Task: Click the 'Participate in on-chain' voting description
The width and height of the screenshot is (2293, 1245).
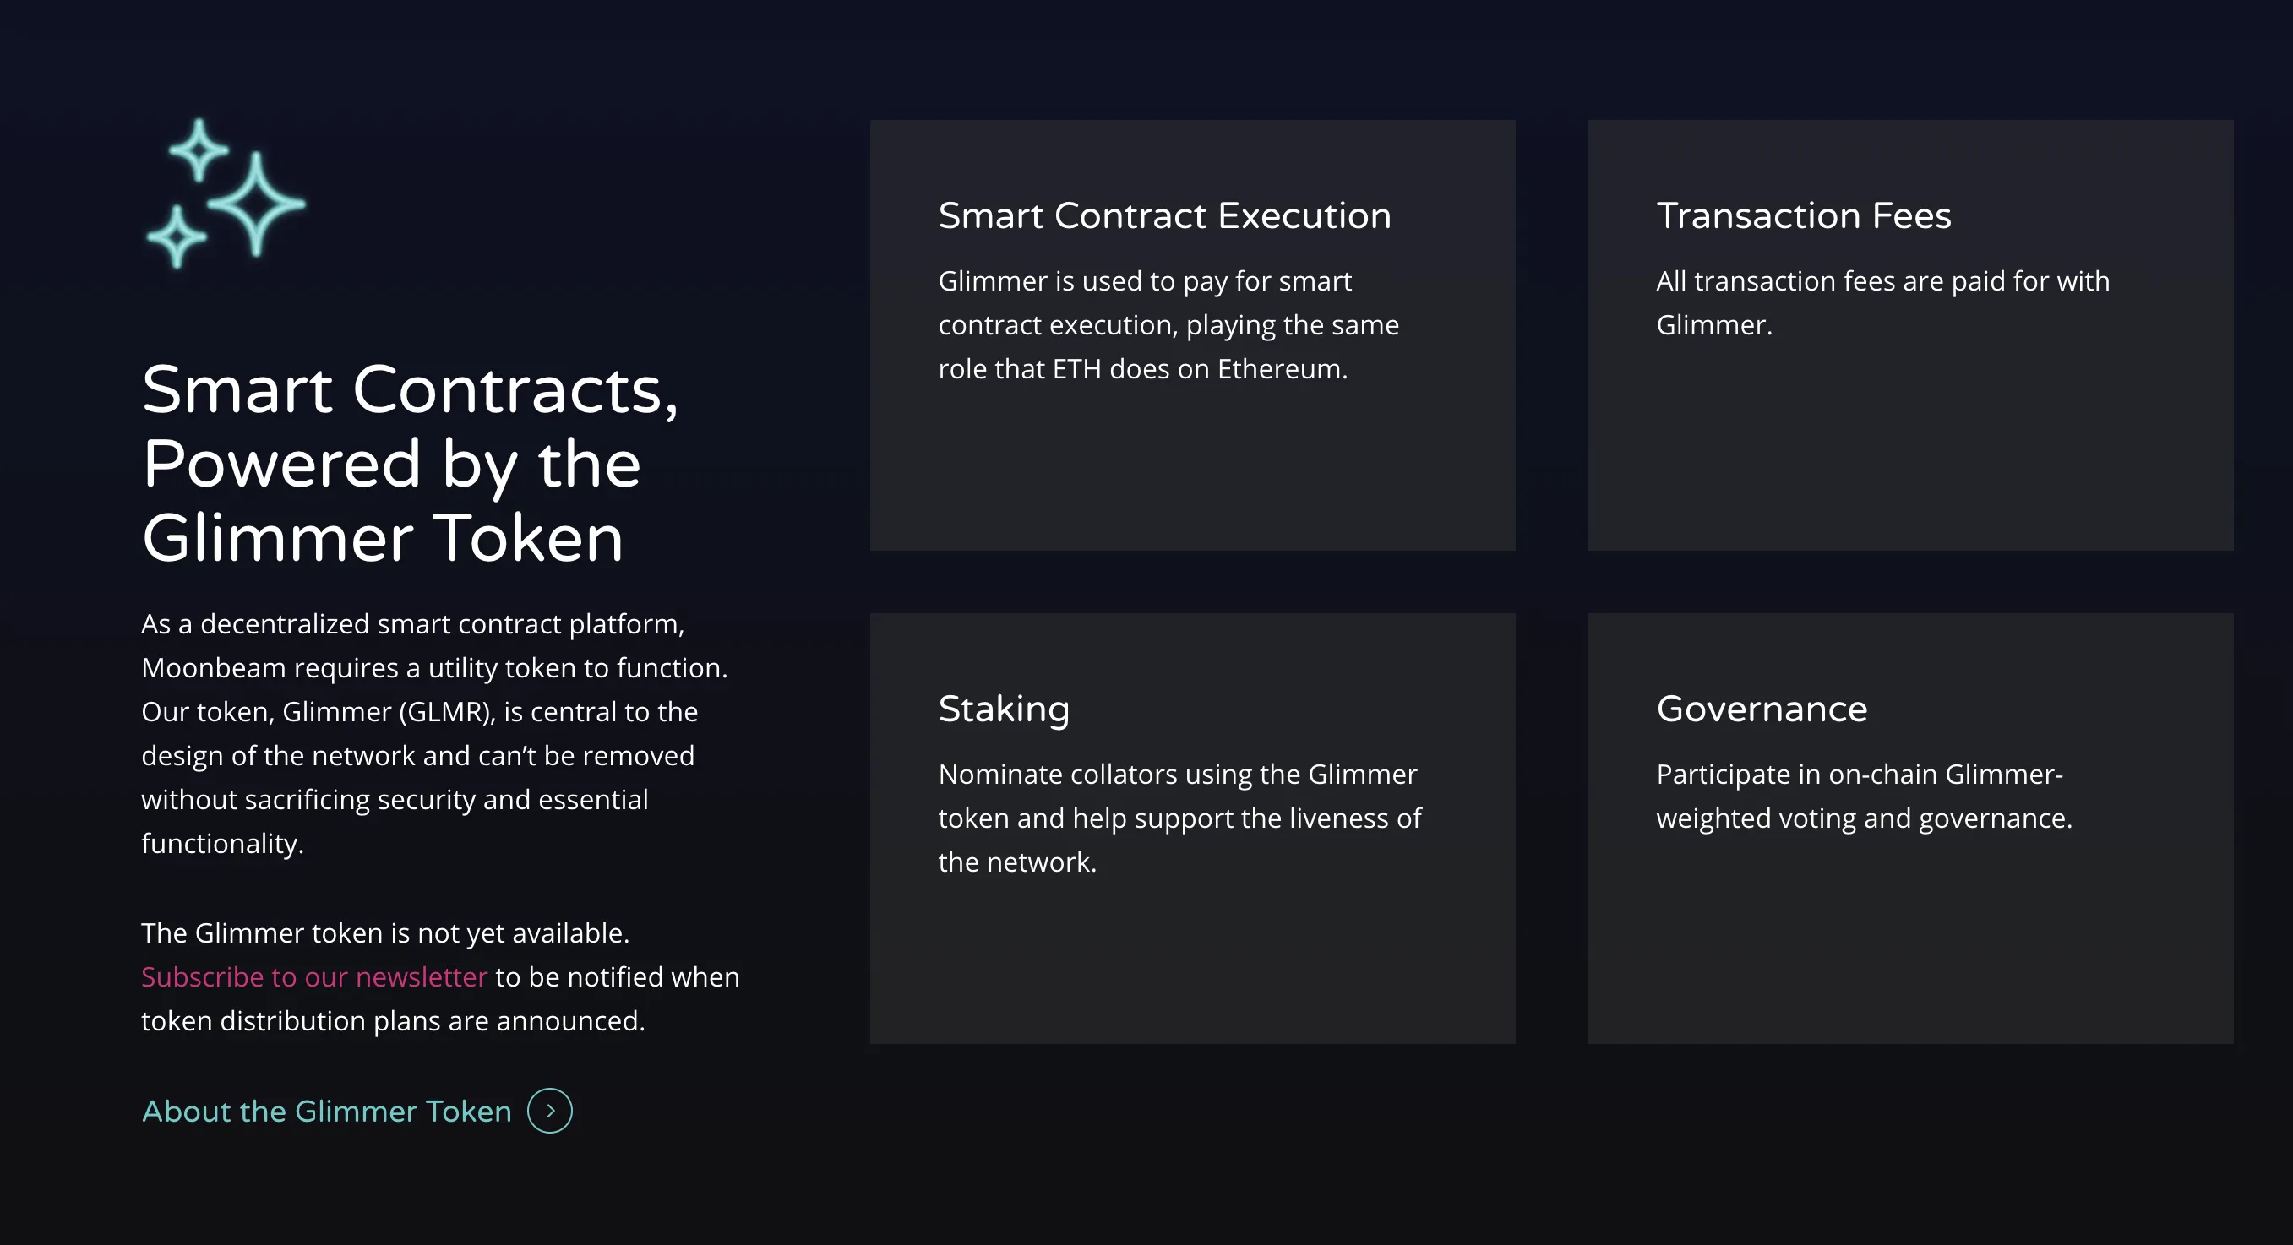Action: pyautogui.click(x=1859, y=775)
